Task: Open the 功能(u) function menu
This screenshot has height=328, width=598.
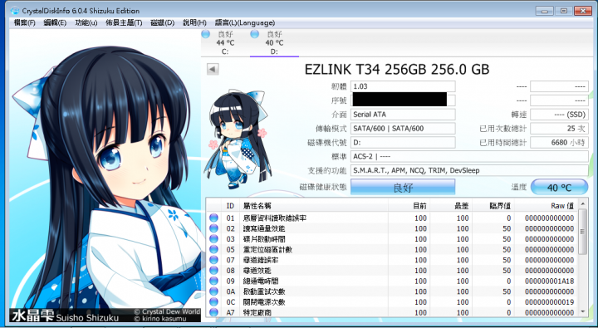Action: pos(86,23)
